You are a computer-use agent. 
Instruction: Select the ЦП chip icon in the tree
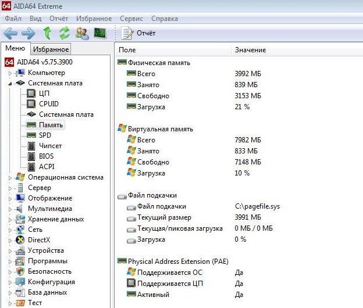[31, 94]
